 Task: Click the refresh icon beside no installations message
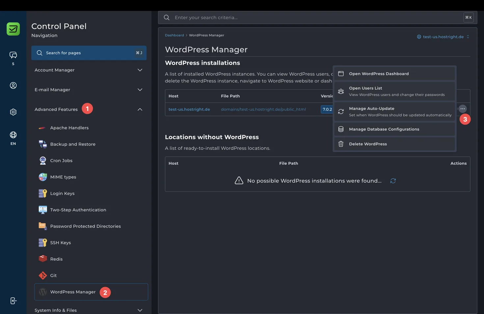click(393, 181)
